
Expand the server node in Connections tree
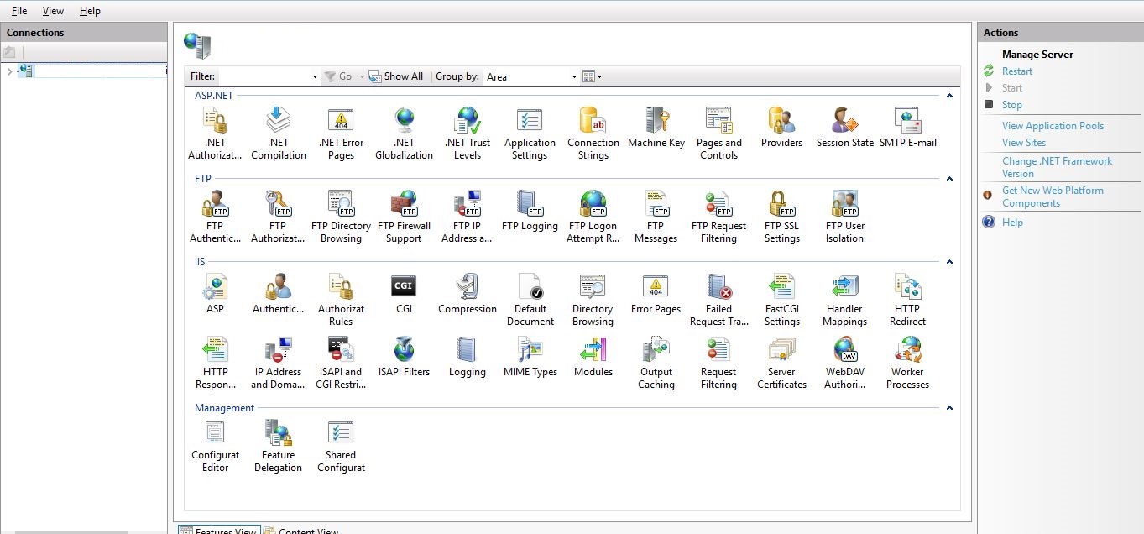click(9, 71)
